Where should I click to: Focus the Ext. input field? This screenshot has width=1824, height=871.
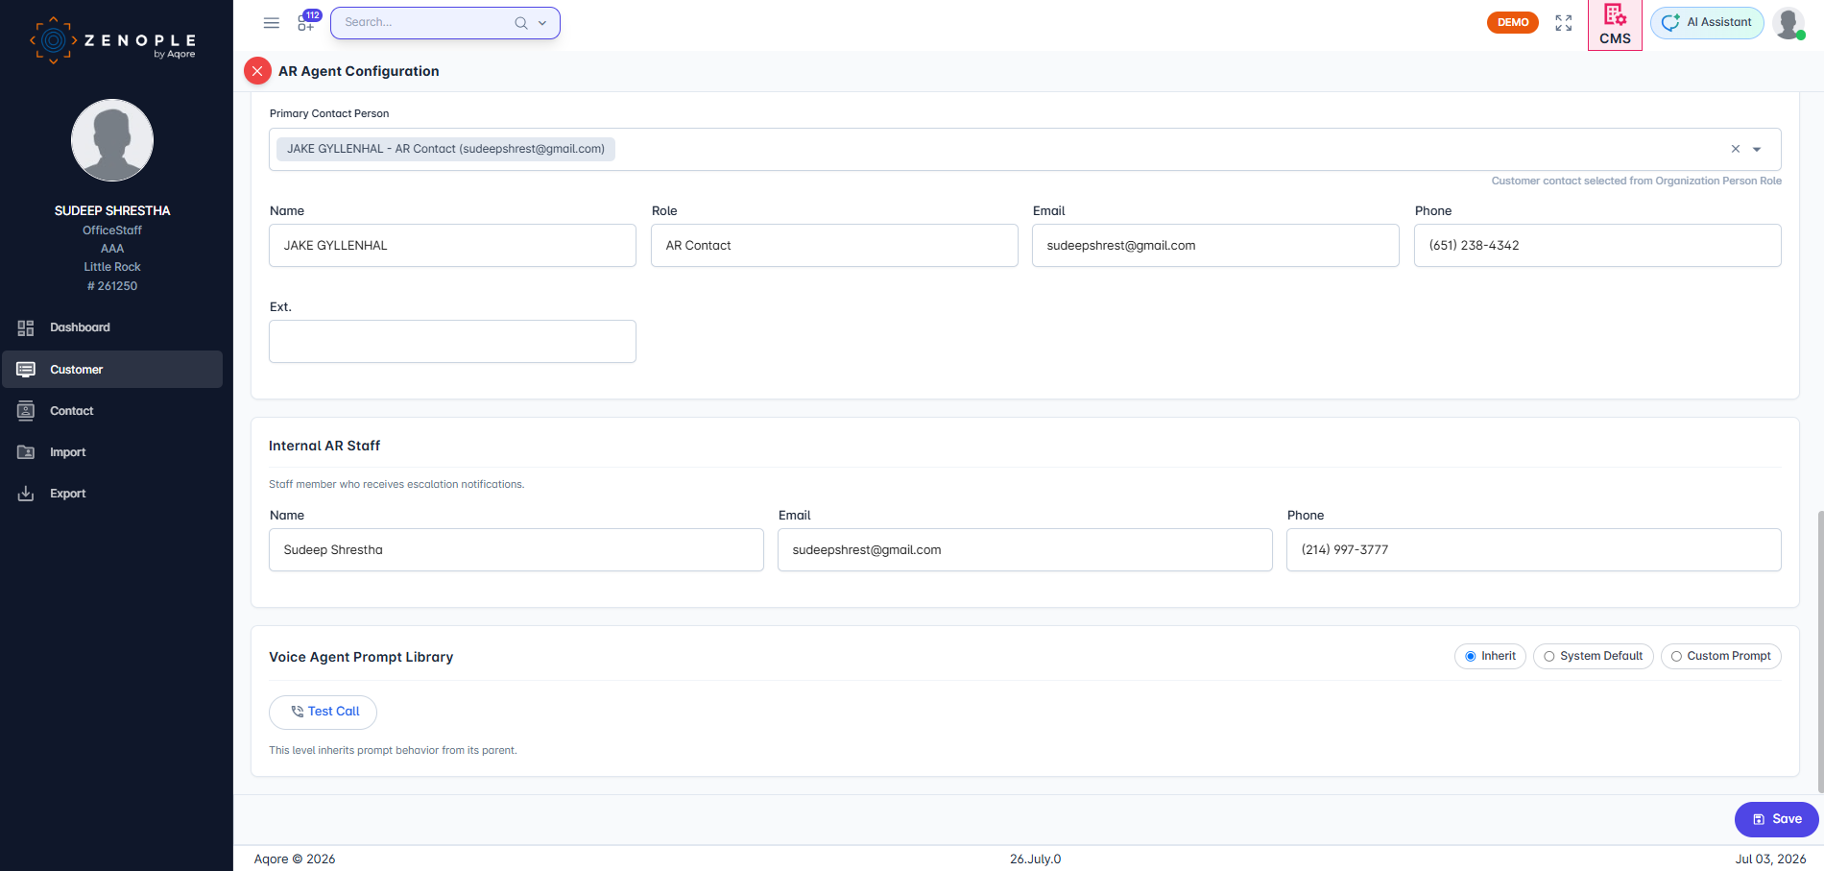(452, 342)
